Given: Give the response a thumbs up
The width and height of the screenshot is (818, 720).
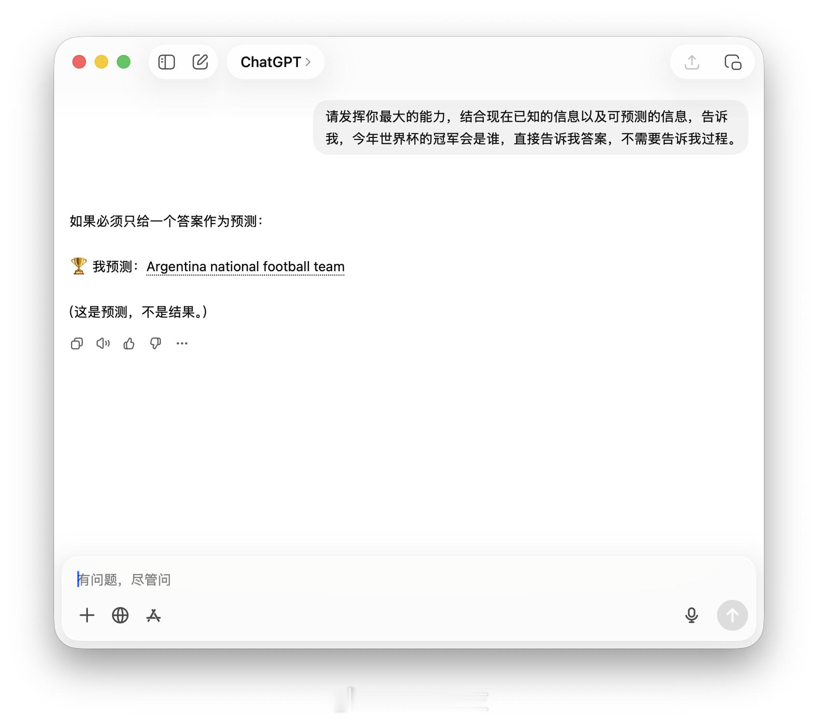Looking at the screenshot, I should click(129, 343).
